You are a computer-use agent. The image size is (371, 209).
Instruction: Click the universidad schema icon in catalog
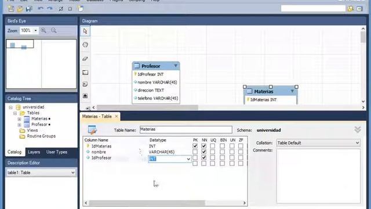(x=18, y=107)
